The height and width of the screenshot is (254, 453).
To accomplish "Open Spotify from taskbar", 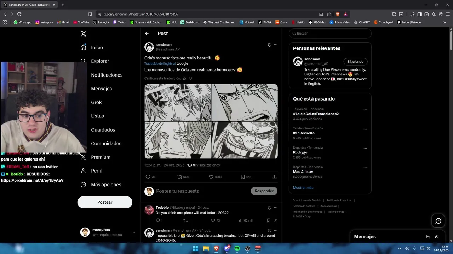I will pos(237,248).
